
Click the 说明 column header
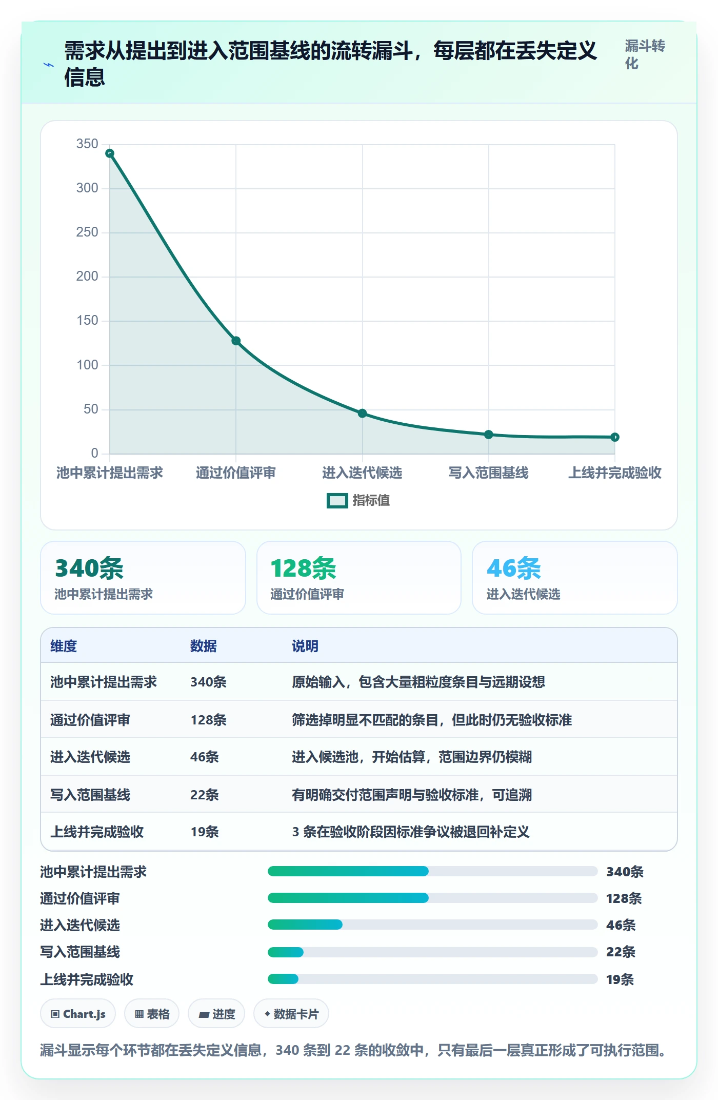305,646
